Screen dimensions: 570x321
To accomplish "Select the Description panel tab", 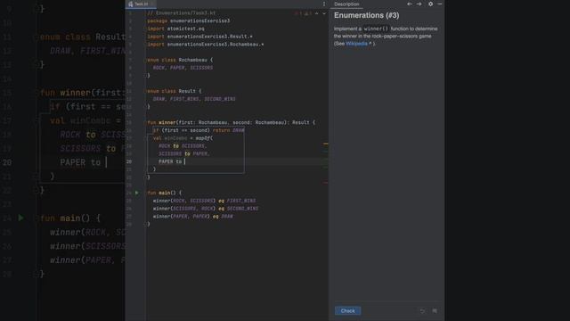I will (x=346, y=4).
